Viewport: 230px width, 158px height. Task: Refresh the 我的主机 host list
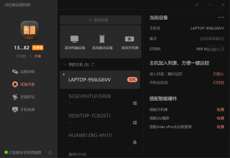point(93,65)
